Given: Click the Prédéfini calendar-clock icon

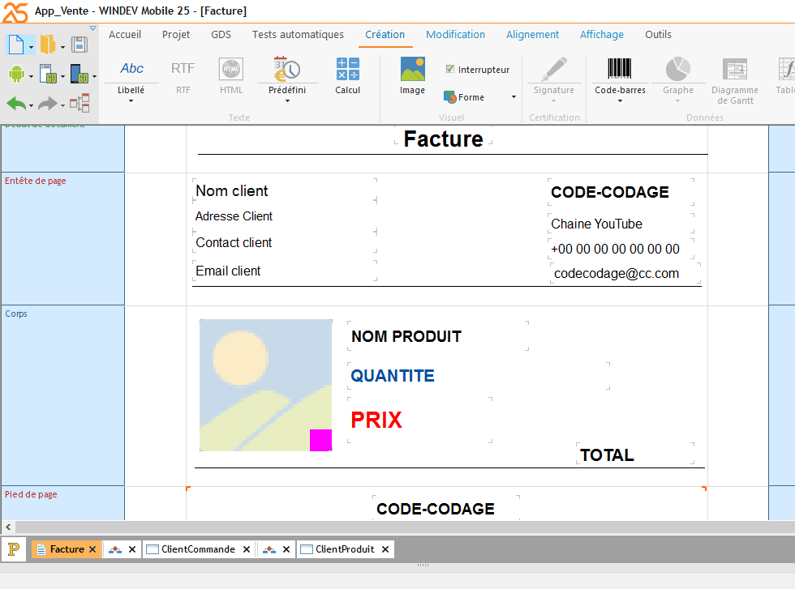Looking at the screenshot, I should [287, 69].
